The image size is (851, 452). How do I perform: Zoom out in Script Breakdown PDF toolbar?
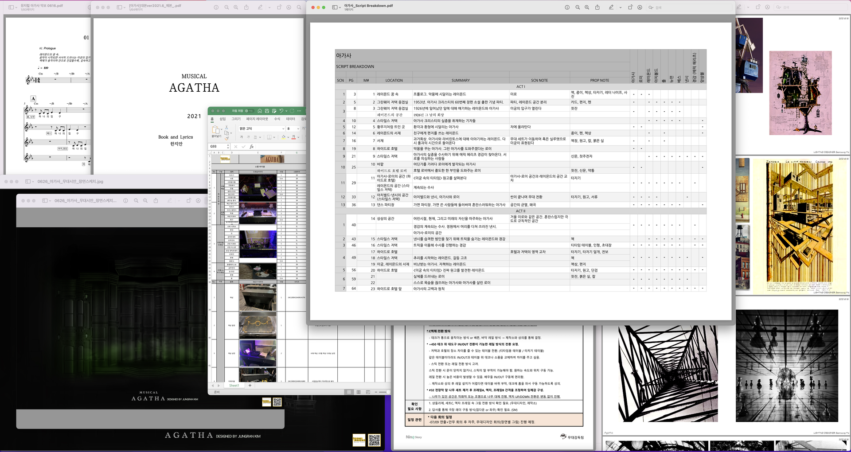pyautogui.click(x=578, y=8)
